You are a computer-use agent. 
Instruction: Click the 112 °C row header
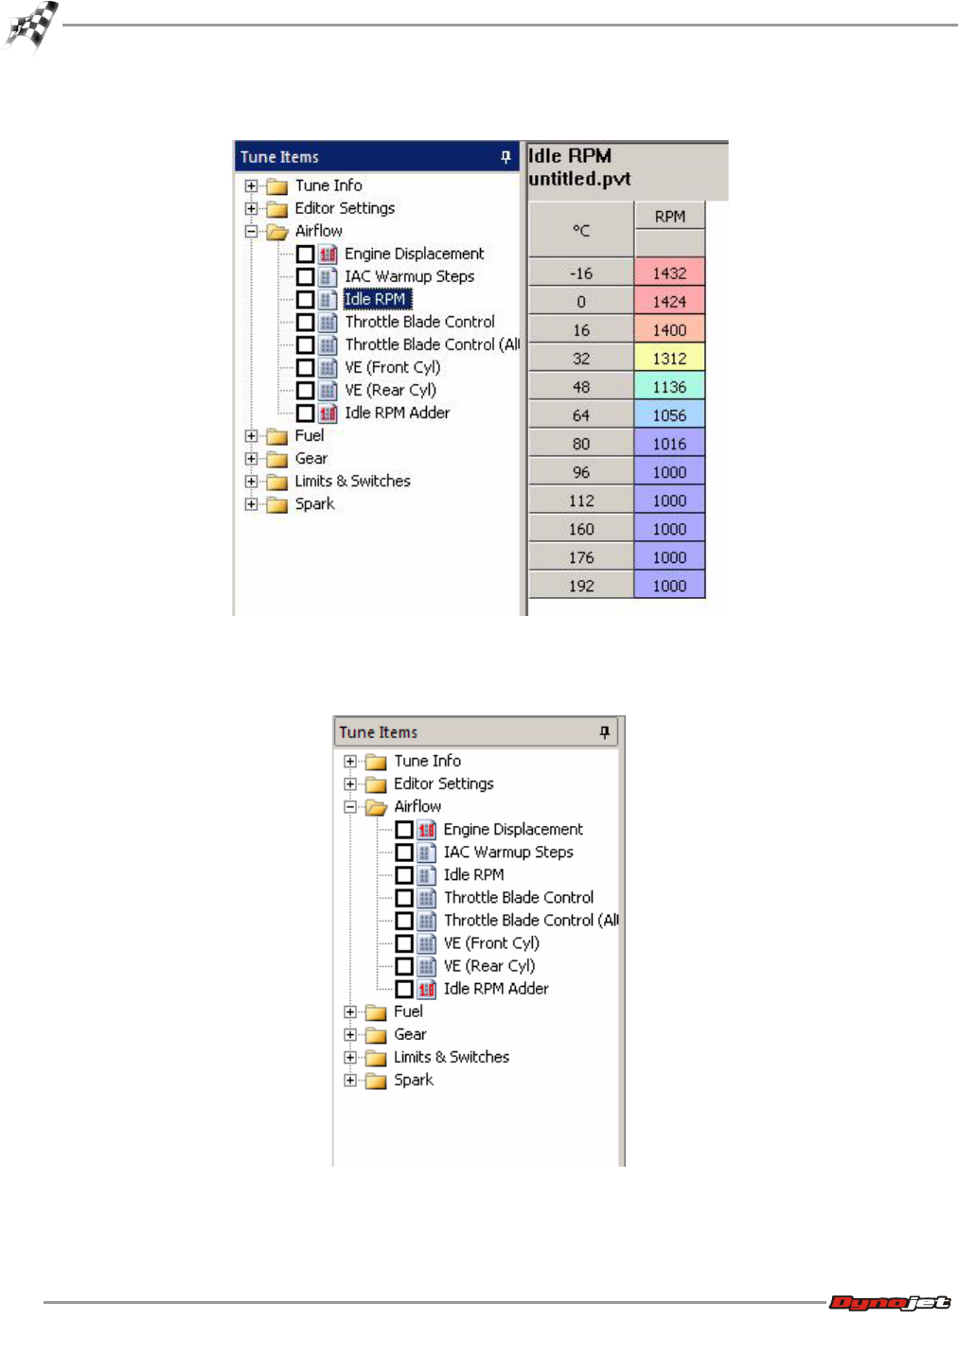click(581, 501)
